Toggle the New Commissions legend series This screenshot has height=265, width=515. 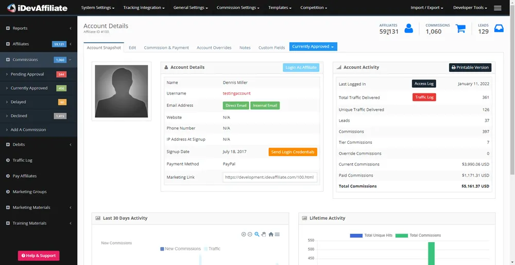tap(180, 249)
